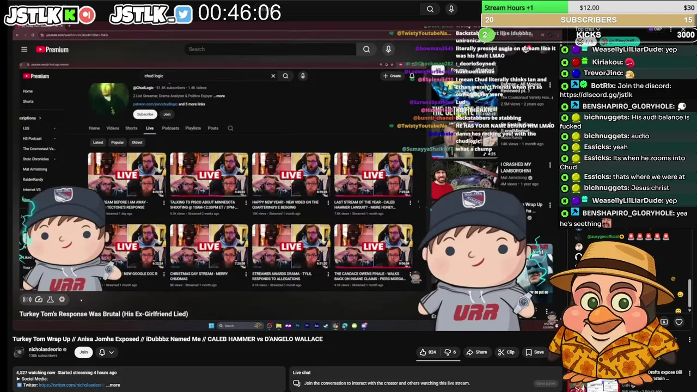Switch to the Videos tab
Image resolution: width=697 pixels, height=392 pixels.
coord(113,128)
